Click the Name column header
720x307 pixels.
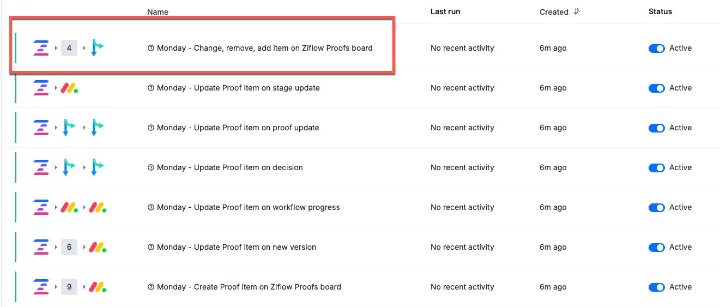tap(158, 12)
